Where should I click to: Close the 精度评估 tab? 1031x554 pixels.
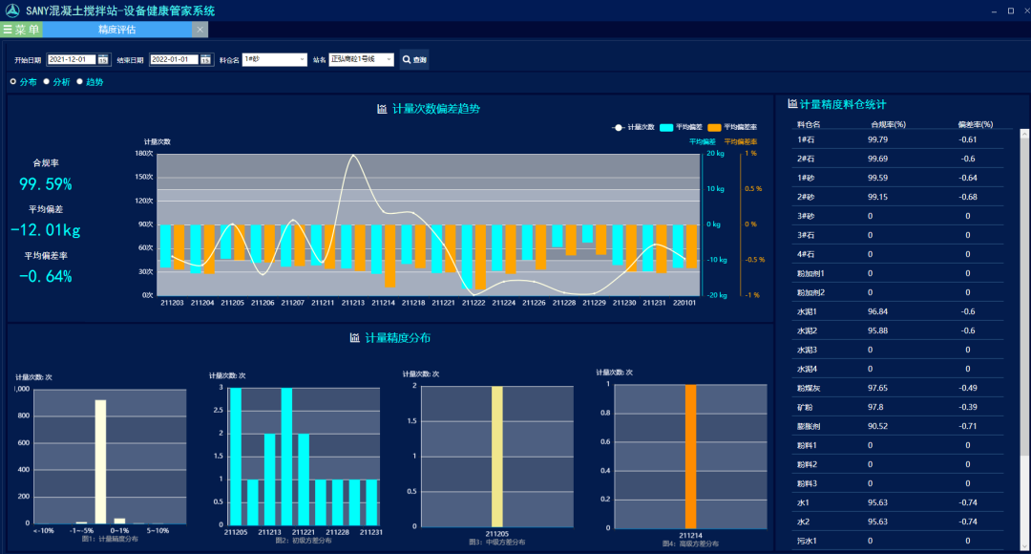click(200, 30)
